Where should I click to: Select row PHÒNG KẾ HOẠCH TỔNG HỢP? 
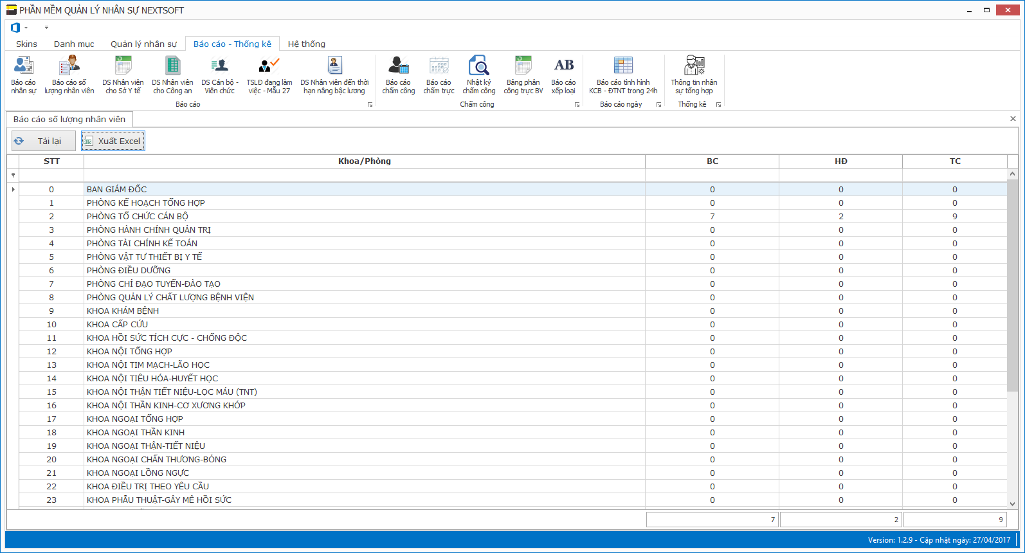[x=513, y=203]
